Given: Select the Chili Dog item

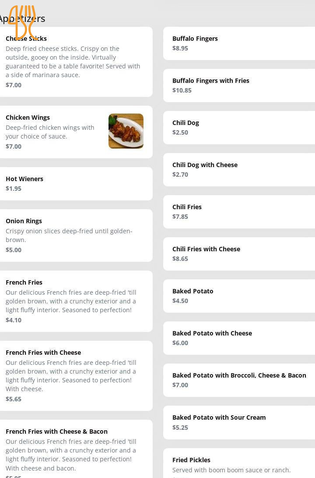Looking at the screenshot, I should 239,128.
